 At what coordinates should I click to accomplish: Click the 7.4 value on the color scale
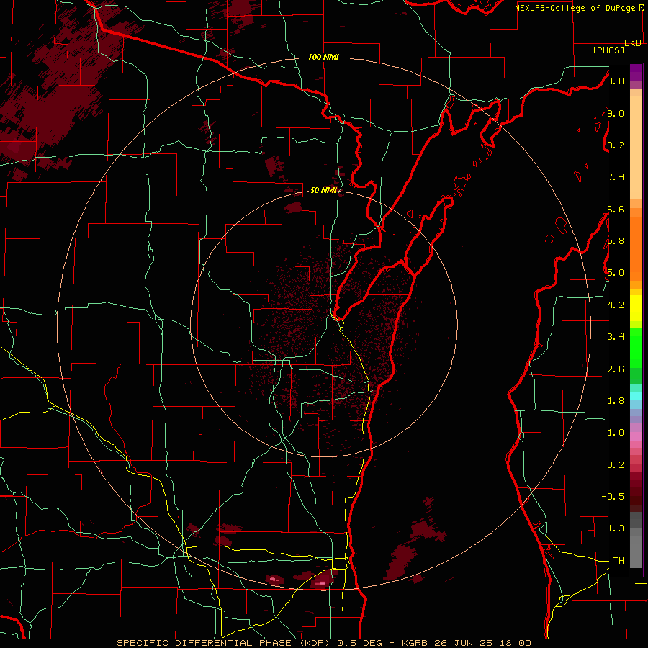pyautogui.click(x=616, y=177)
